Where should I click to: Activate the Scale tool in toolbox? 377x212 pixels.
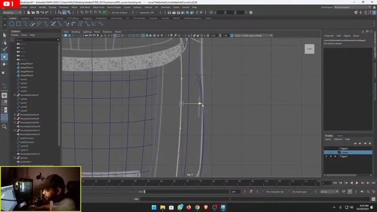pyautogui.click(x=4, y=72)
